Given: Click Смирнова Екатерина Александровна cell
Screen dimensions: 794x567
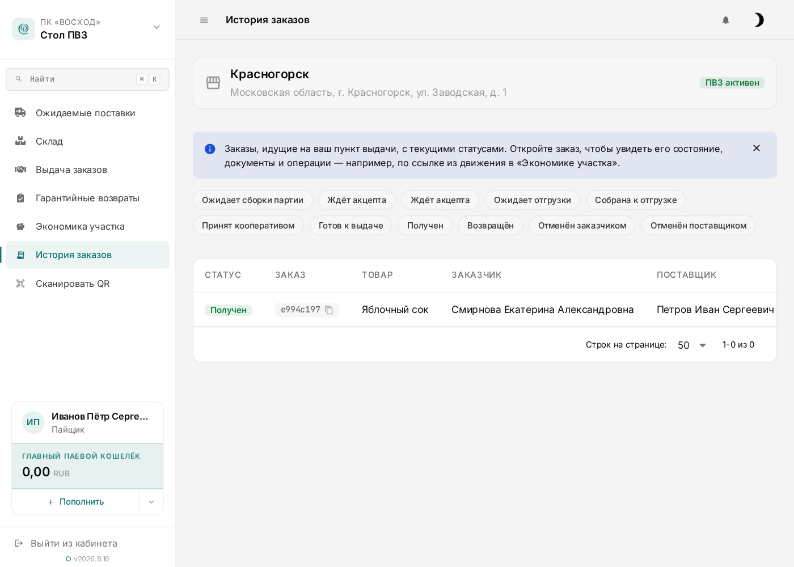Looking at the screenshot, I should (543, 310).
